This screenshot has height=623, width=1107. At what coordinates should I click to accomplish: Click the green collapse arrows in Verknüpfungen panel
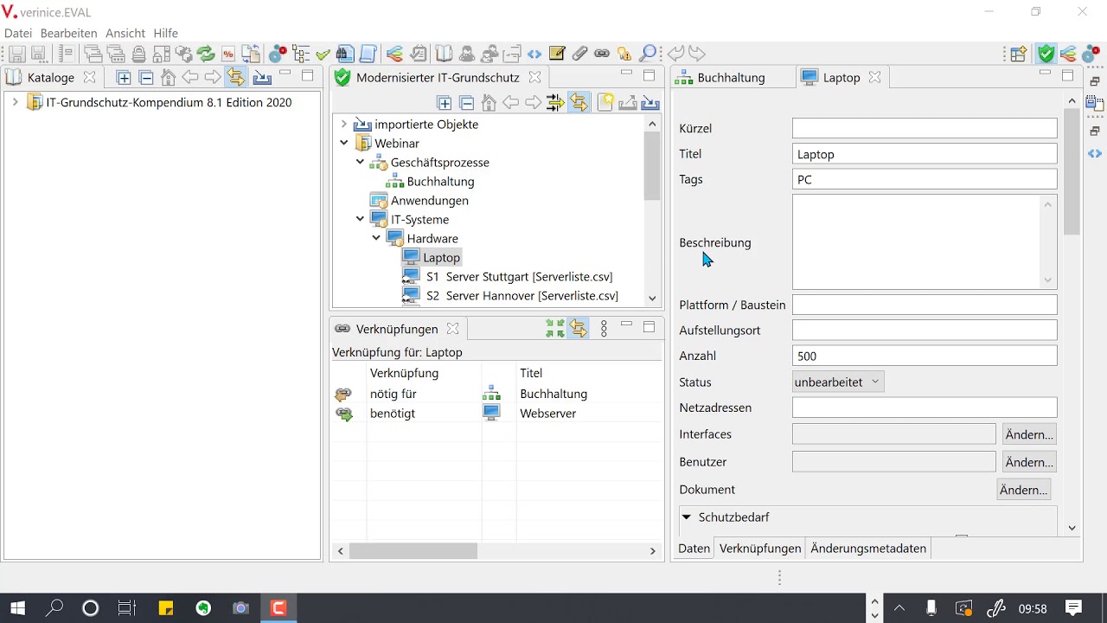555,329
